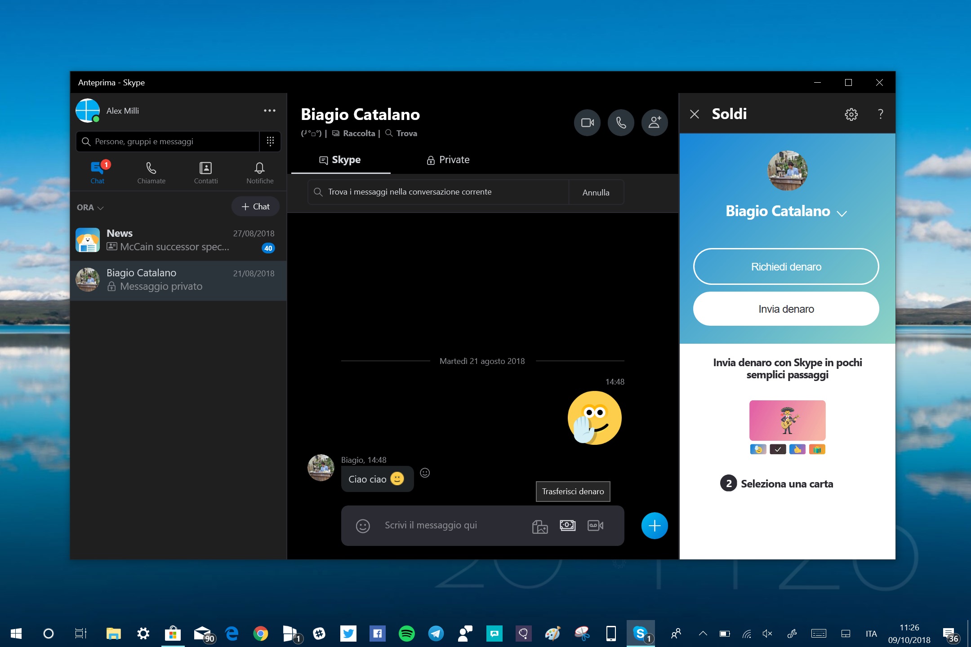Open the News conversation
This screenshot has width=971, height=647.
178,240
